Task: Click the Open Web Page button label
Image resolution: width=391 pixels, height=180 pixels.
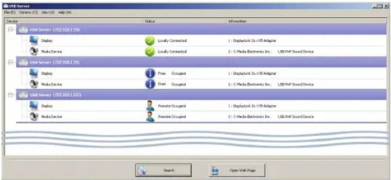Action: [x=243, y=170]
